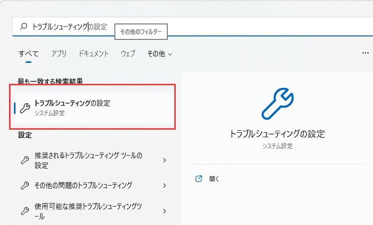Expand chevron for 使用可能な推奨トラブルシューティングツール
The width and height of the screenshot is (373, 225).
(164, 211)
